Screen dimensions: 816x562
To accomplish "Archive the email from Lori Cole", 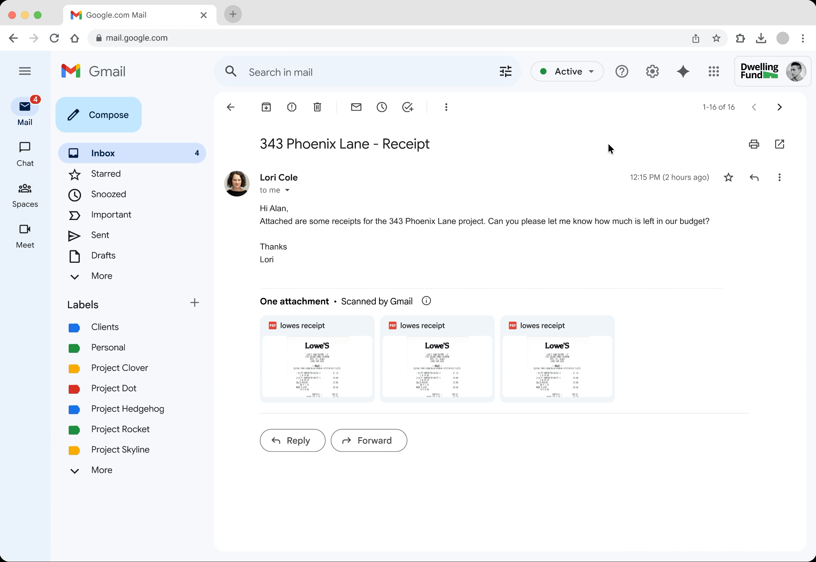I will coord(267,107).
